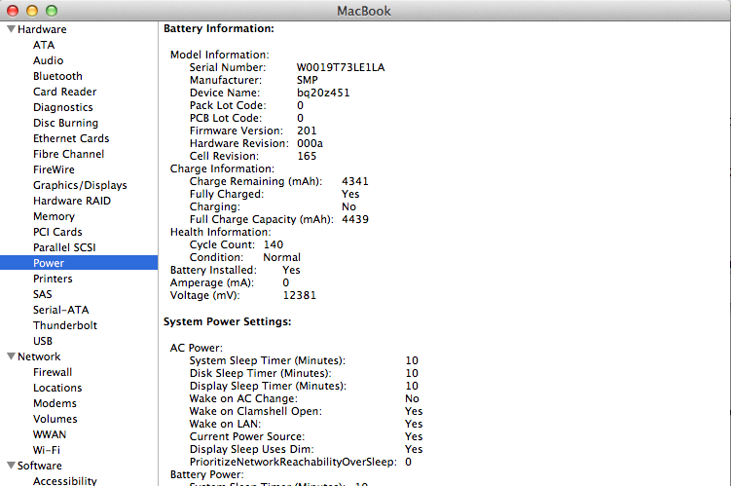Click the MacBook window title

[364, 11]
